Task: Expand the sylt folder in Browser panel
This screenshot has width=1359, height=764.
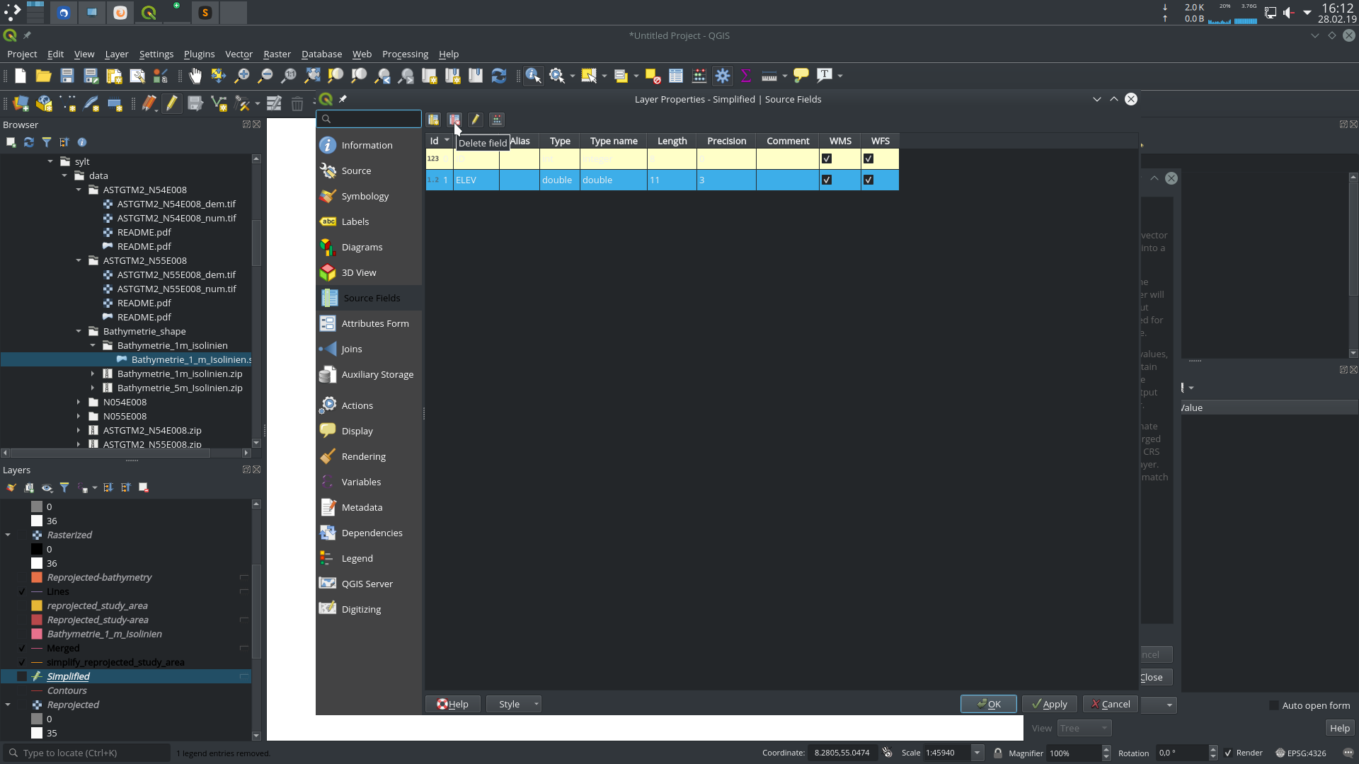Action: [50, 161]
